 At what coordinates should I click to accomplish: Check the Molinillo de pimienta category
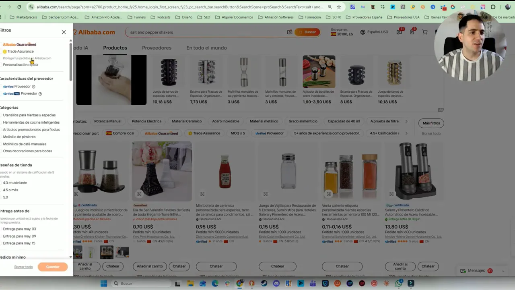pos(19,137)
